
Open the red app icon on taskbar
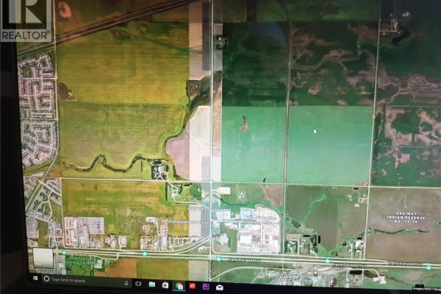click(x=193, y=286)
